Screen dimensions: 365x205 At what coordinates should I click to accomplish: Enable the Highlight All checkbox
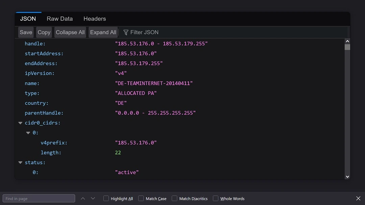pyautogui.click(x=106, y=198)
